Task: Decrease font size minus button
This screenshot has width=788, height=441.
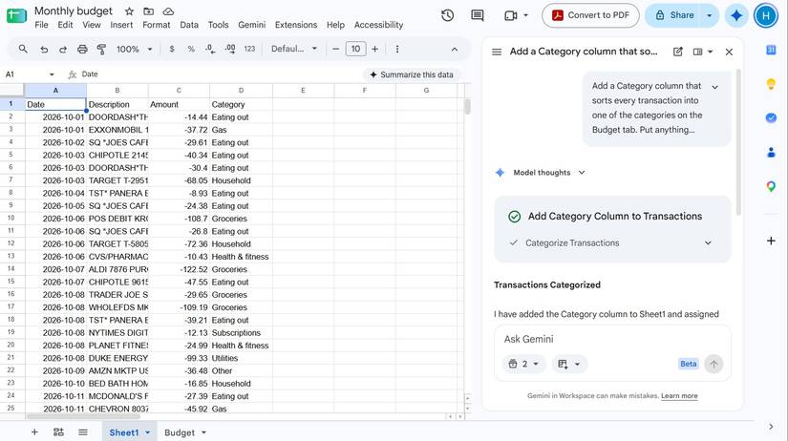Action: click(x=335, y=50)
